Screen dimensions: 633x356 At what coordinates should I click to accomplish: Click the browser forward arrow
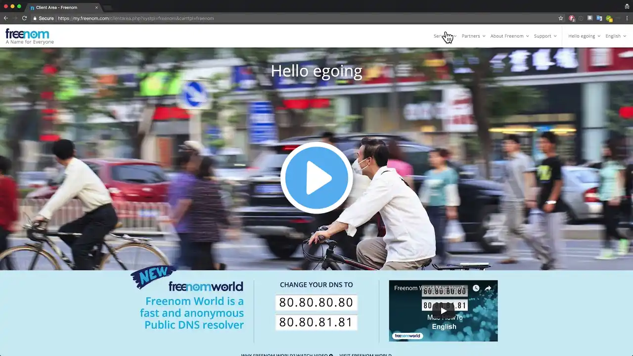15,18
